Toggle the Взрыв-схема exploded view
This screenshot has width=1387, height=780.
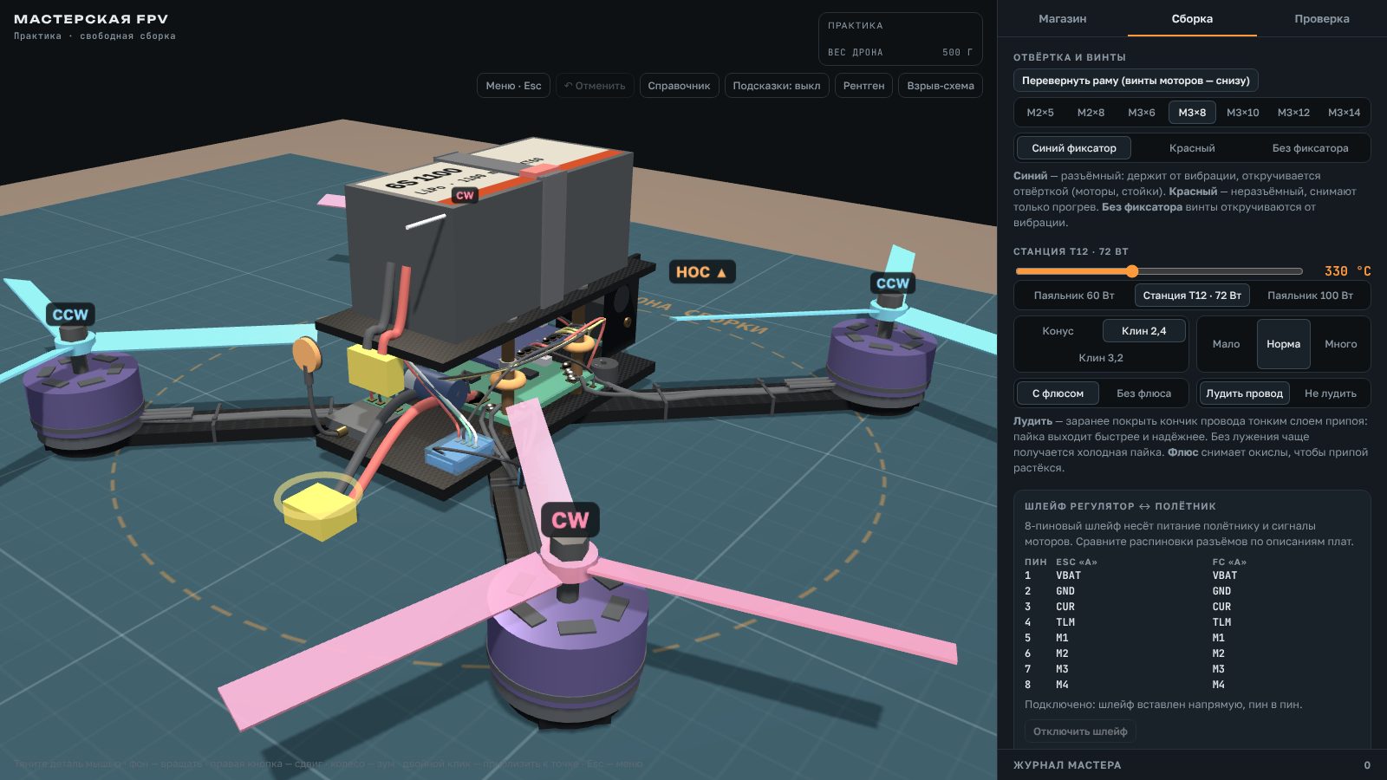point(941,86)
